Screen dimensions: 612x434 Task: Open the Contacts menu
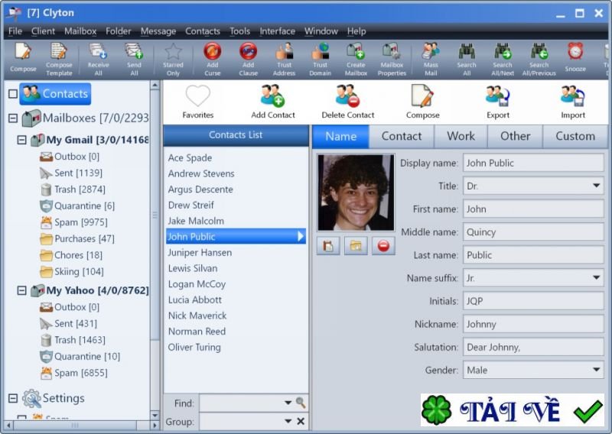tap(203, 31)
